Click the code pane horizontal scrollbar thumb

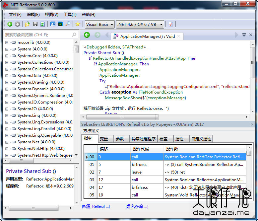(122, 117)
